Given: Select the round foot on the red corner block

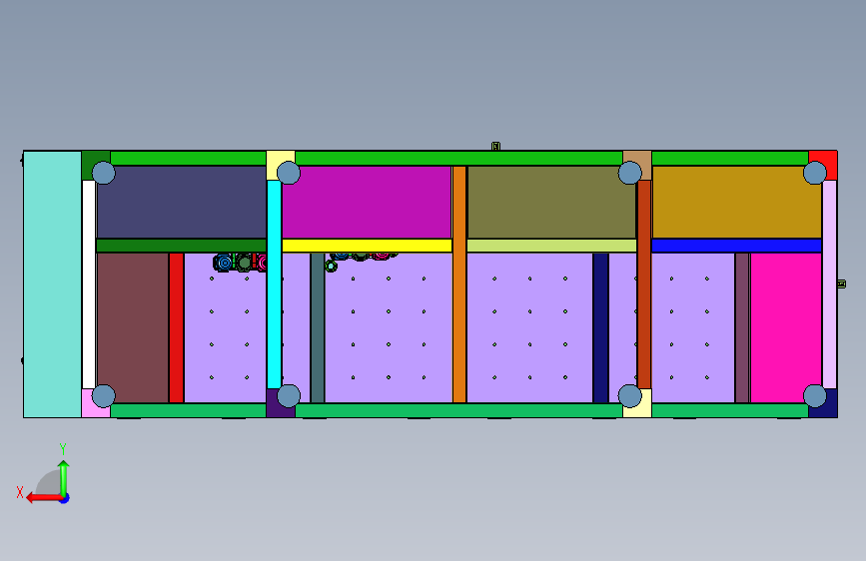Looking at the screenshot, I should pos(815,173).
